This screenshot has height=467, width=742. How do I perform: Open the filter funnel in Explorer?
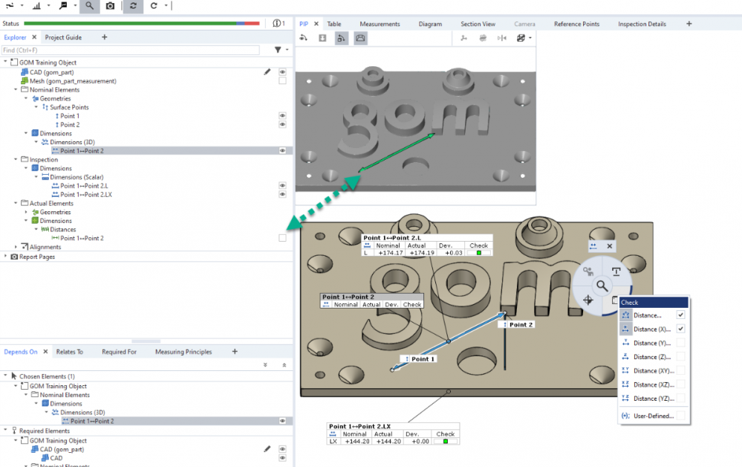279,50
